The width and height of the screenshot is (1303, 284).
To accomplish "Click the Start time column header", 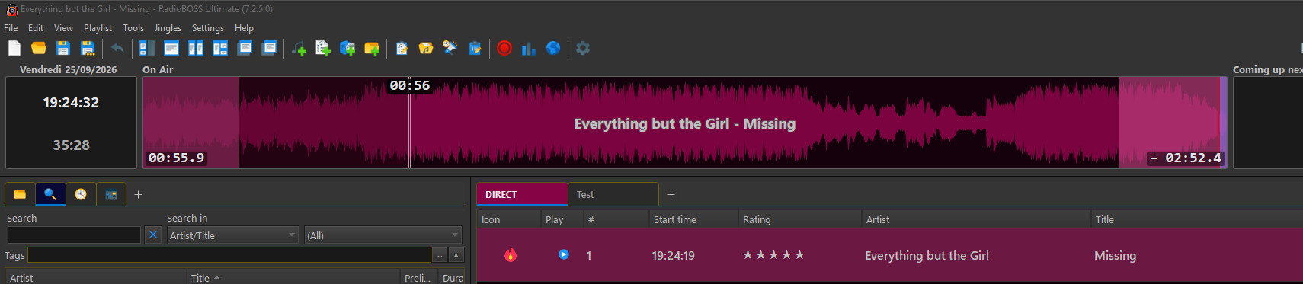I will (693, 219).
